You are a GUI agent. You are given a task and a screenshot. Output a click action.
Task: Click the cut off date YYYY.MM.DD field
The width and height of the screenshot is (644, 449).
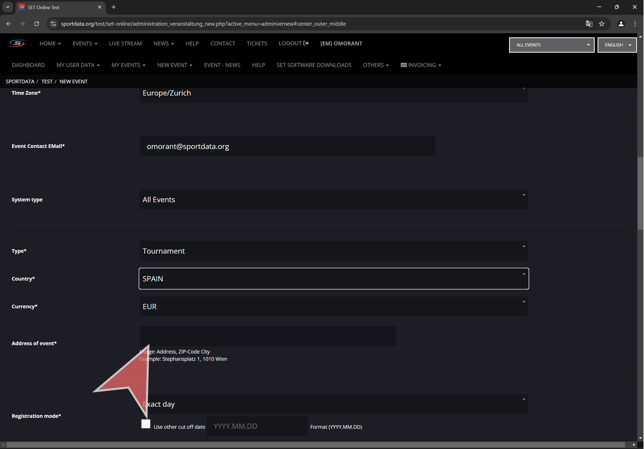point(257,426)
